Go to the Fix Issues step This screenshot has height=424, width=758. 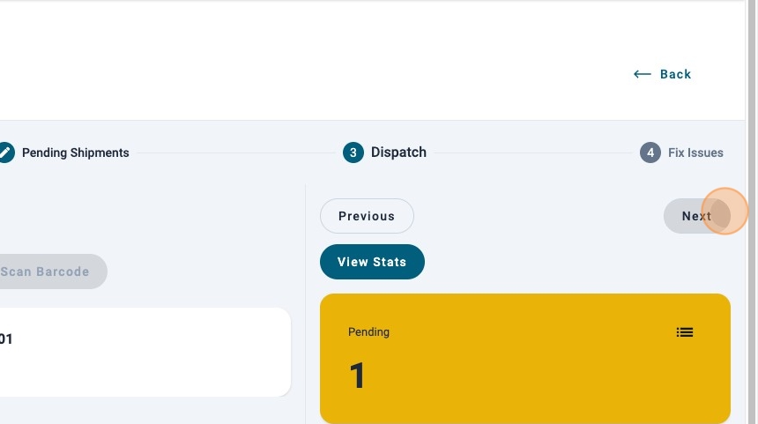tap(695, 152)
